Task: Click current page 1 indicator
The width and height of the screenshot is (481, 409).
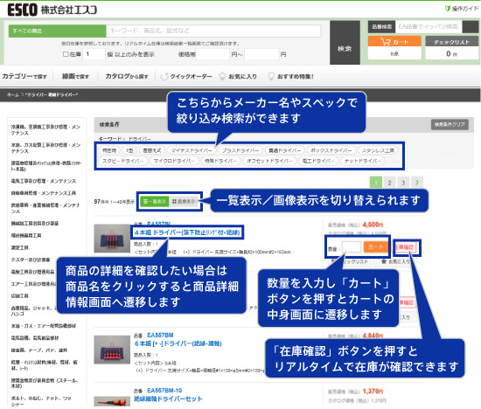Action: tap(376, 183)
